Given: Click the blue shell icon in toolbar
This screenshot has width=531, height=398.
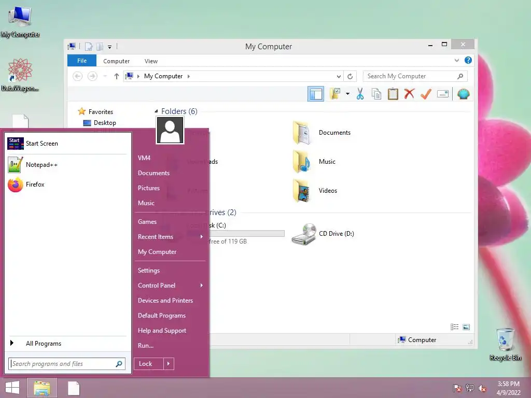Looking at the screenshot, I should click(463, 94).
